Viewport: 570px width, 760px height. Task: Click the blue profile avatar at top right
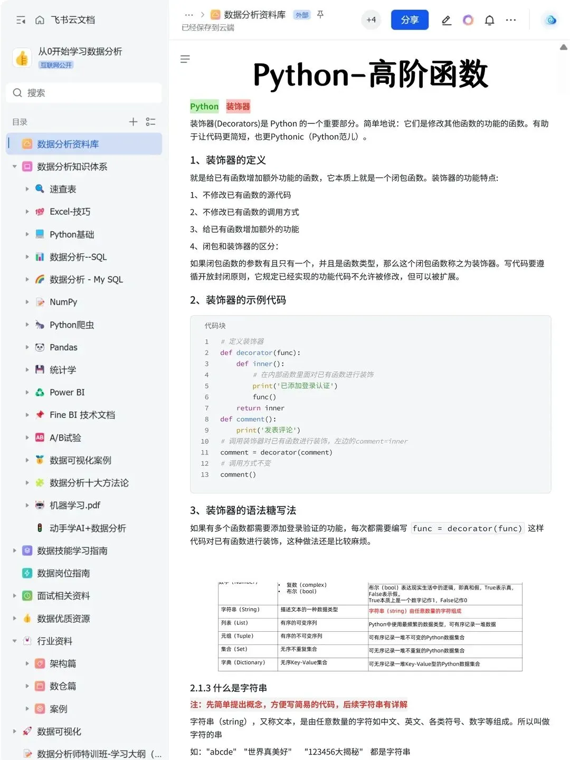551,20
